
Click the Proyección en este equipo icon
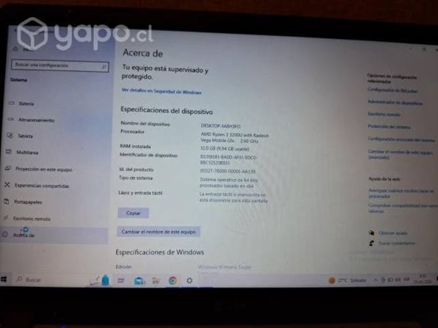point(8,168)
